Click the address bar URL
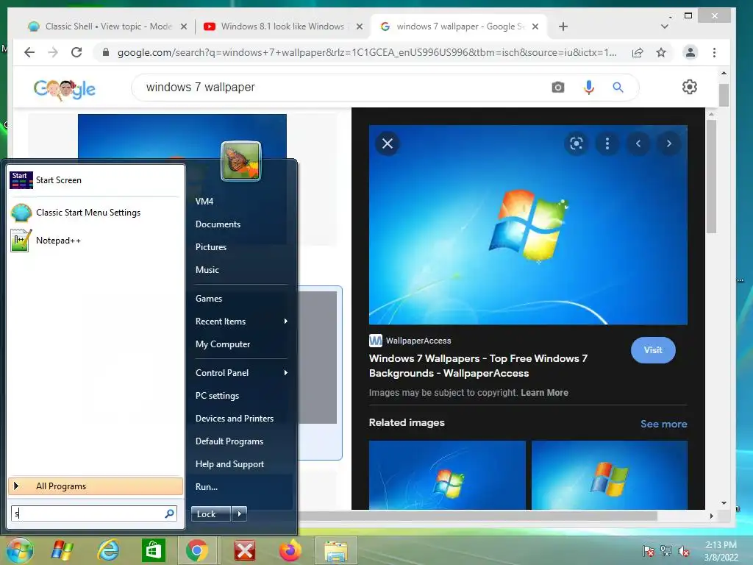The width and height of the screenshot is (753, 565). click(x=368, y=52)
